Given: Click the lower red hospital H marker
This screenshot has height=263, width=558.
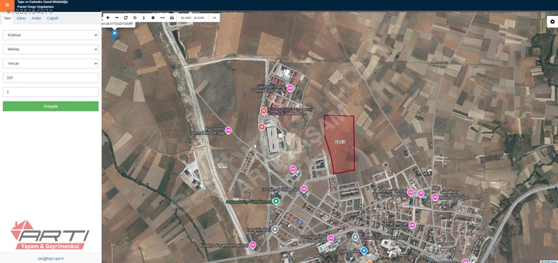Looking at the screenshot, I should 262,127.
